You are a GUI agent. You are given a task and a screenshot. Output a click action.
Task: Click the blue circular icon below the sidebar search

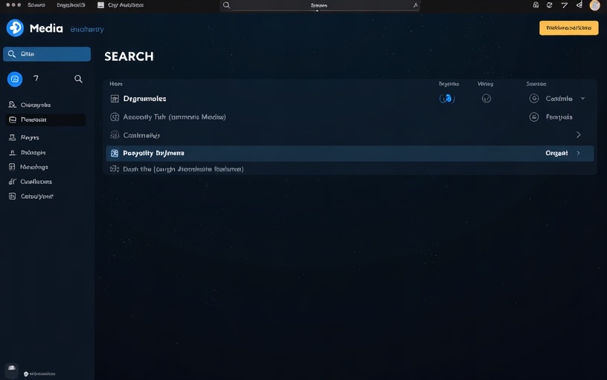coord(15,79)
